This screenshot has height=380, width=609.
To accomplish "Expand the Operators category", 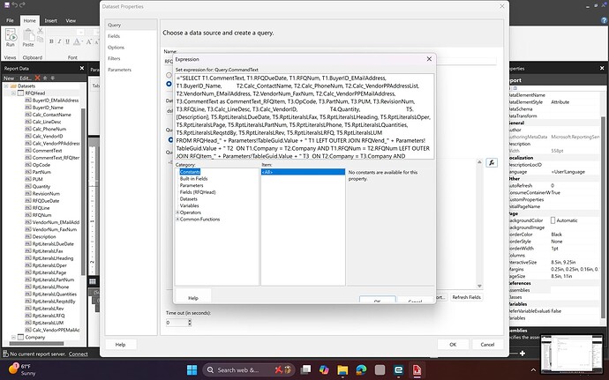I will pos(177,212).
